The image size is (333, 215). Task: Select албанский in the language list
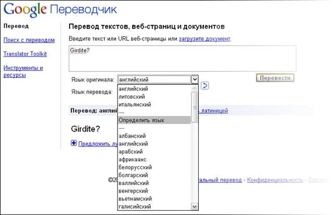click(x=154, y=136)
